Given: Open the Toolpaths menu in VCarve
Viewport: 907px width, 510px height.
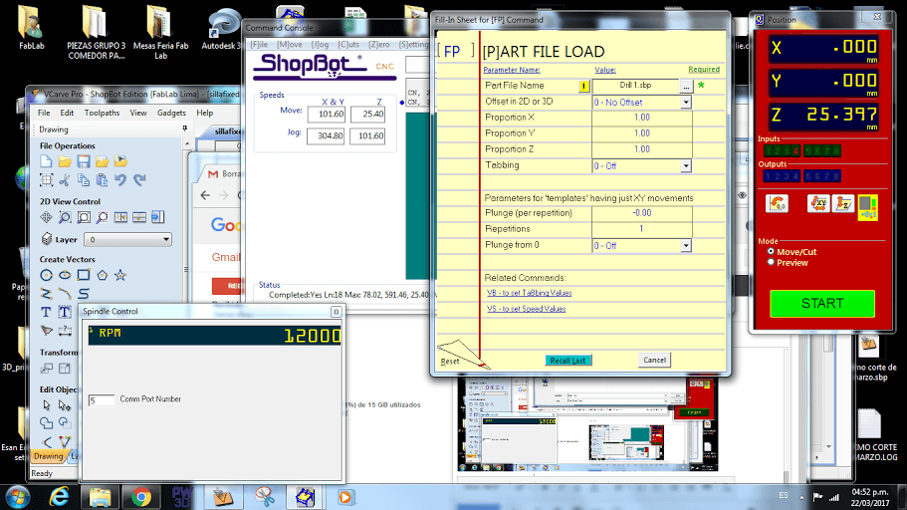Looking at the screenshot, I should 102,113.
